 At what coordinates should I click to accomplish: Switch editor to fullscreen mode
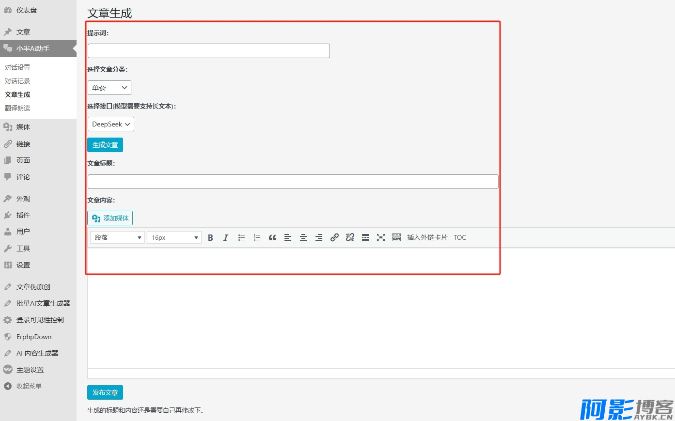(381, 237)
